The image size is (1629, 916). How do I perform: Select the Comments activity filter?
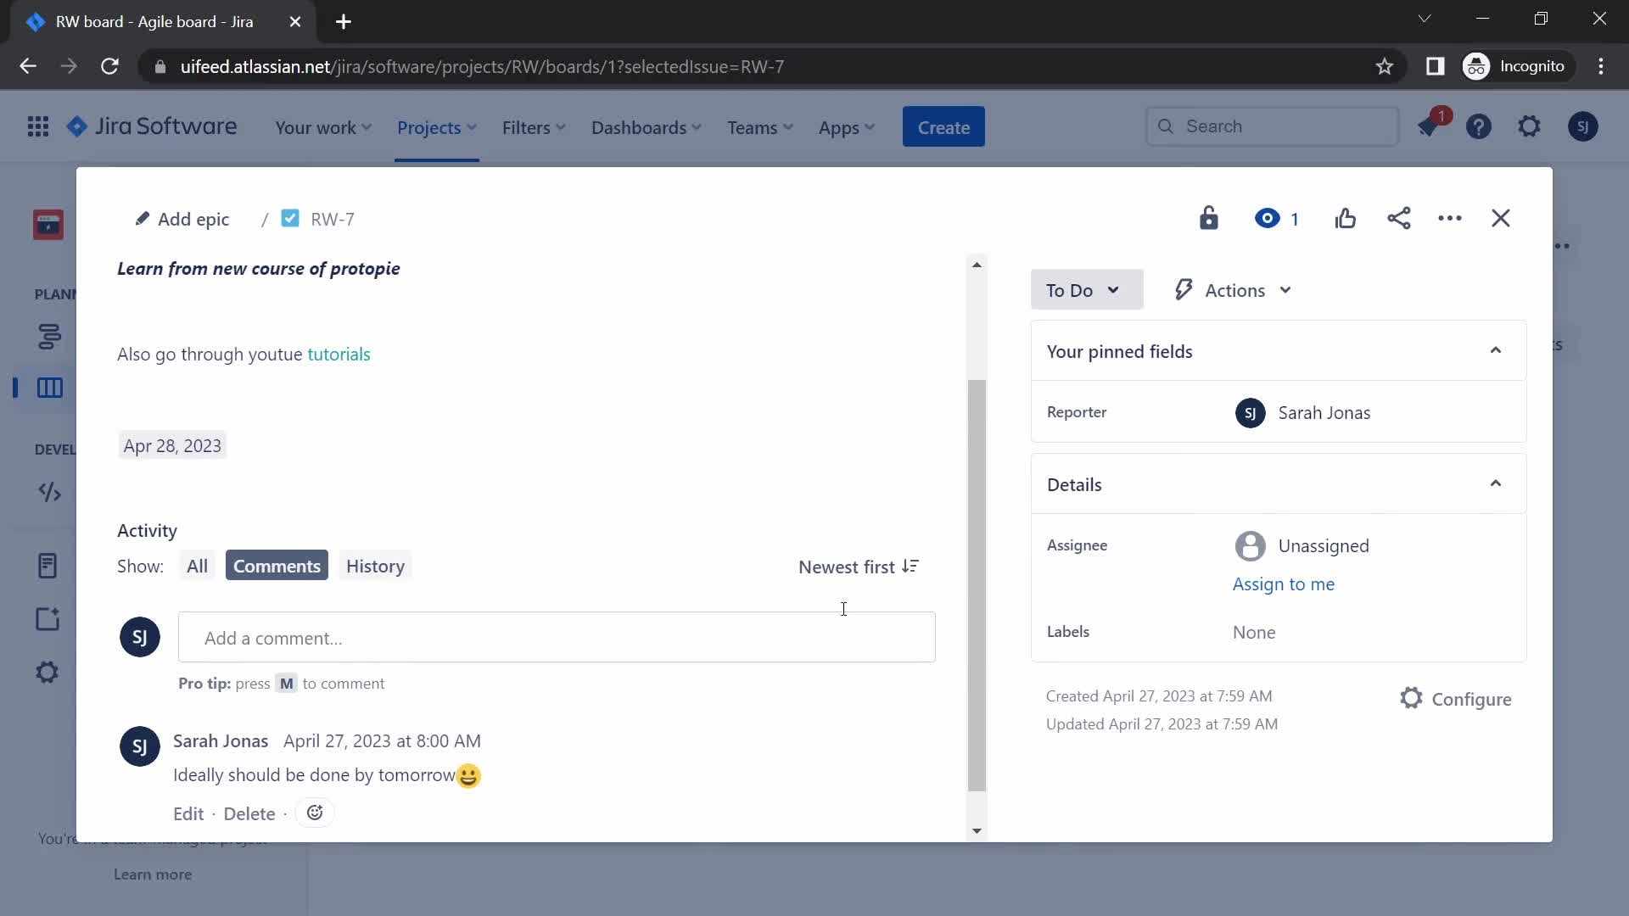tap(277, 565)
